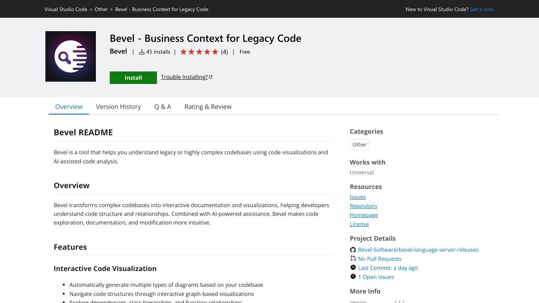
Task: Open Bevel-Software/bevel-language-server-releases link
Action: [418, 250]
